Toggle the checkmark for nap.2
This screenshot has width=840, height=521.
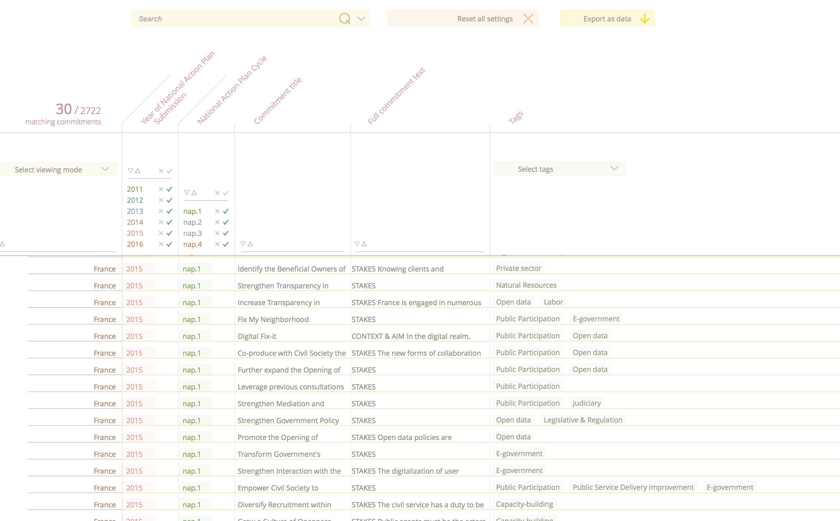click(x=226, y=222)
